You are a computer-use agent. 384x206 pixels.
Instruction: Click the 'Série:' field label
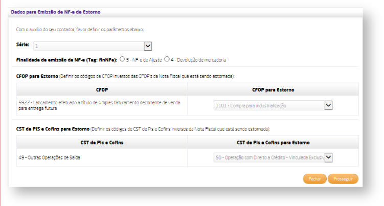click(x=22, y=47)
